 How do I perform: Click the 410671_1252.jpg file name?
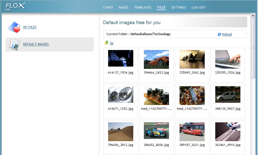[121, 109]
